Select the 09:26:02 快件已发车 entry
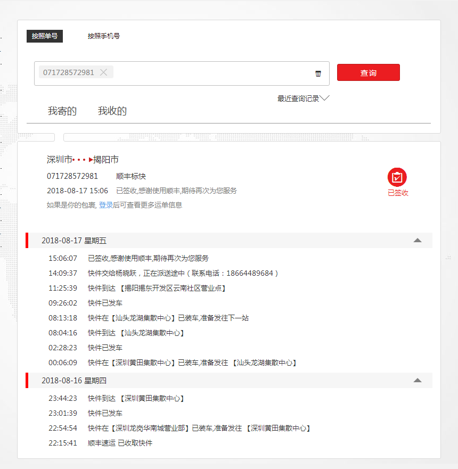Viewport: 458px width, 469px height. tap(85, 303)
